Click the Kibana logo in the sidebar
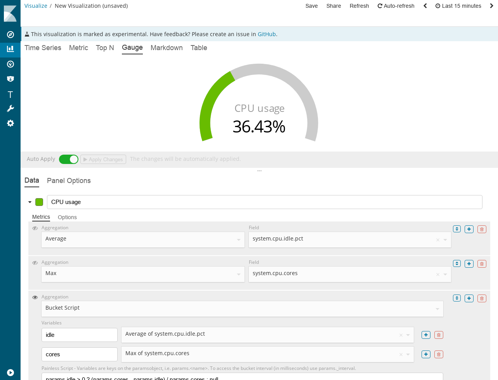 (10, 14)
